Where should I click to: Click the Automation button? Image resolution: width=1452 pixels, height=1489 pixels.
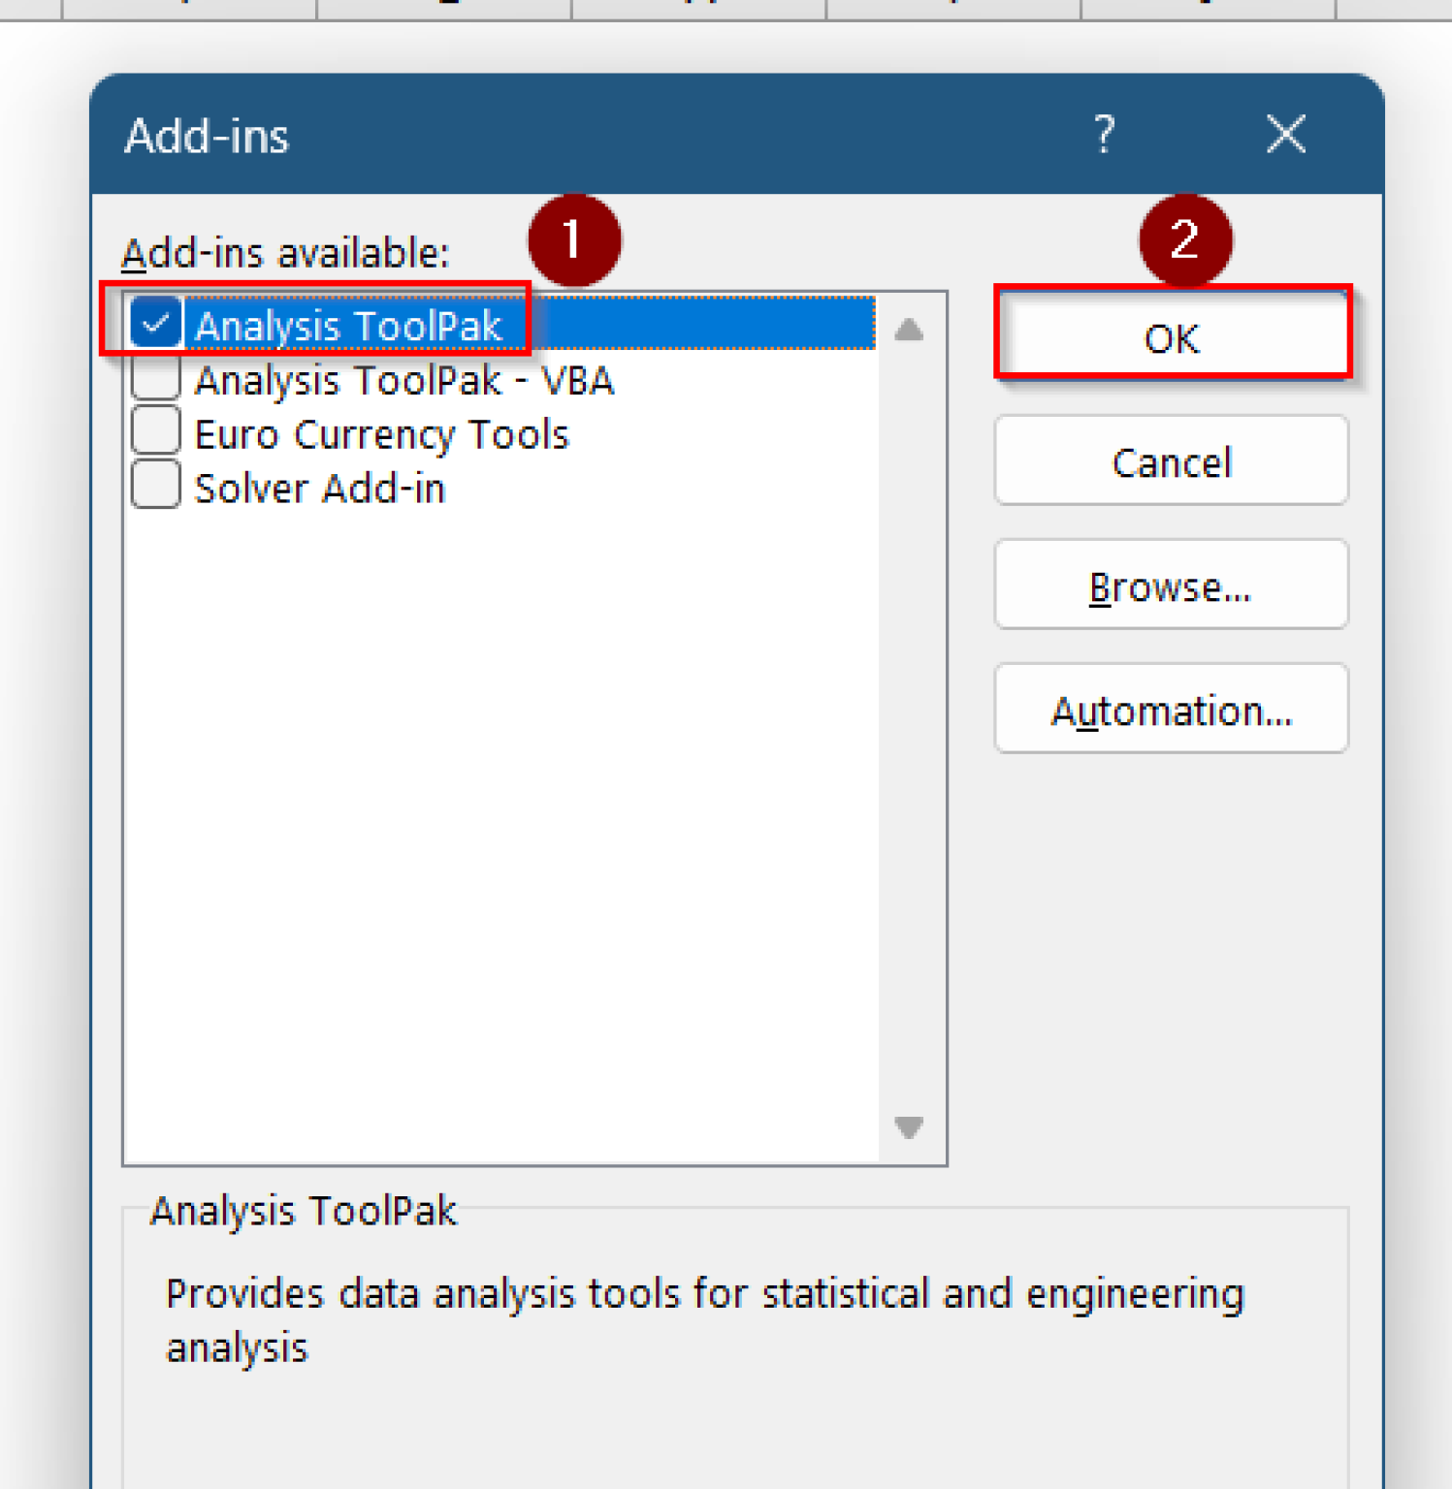tap(1171, 710)
